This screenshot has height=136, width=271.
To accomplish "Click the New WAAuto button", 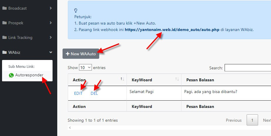I will click(x=81, y=54).
